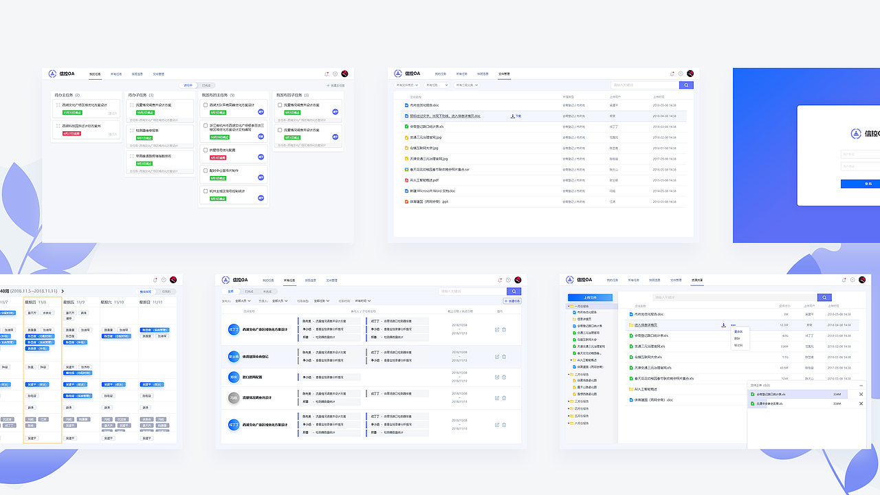The width and height of the screenshot is (880, 495).
Task: Open notifications bell in the task board panel
Action: tap(327, 74)
